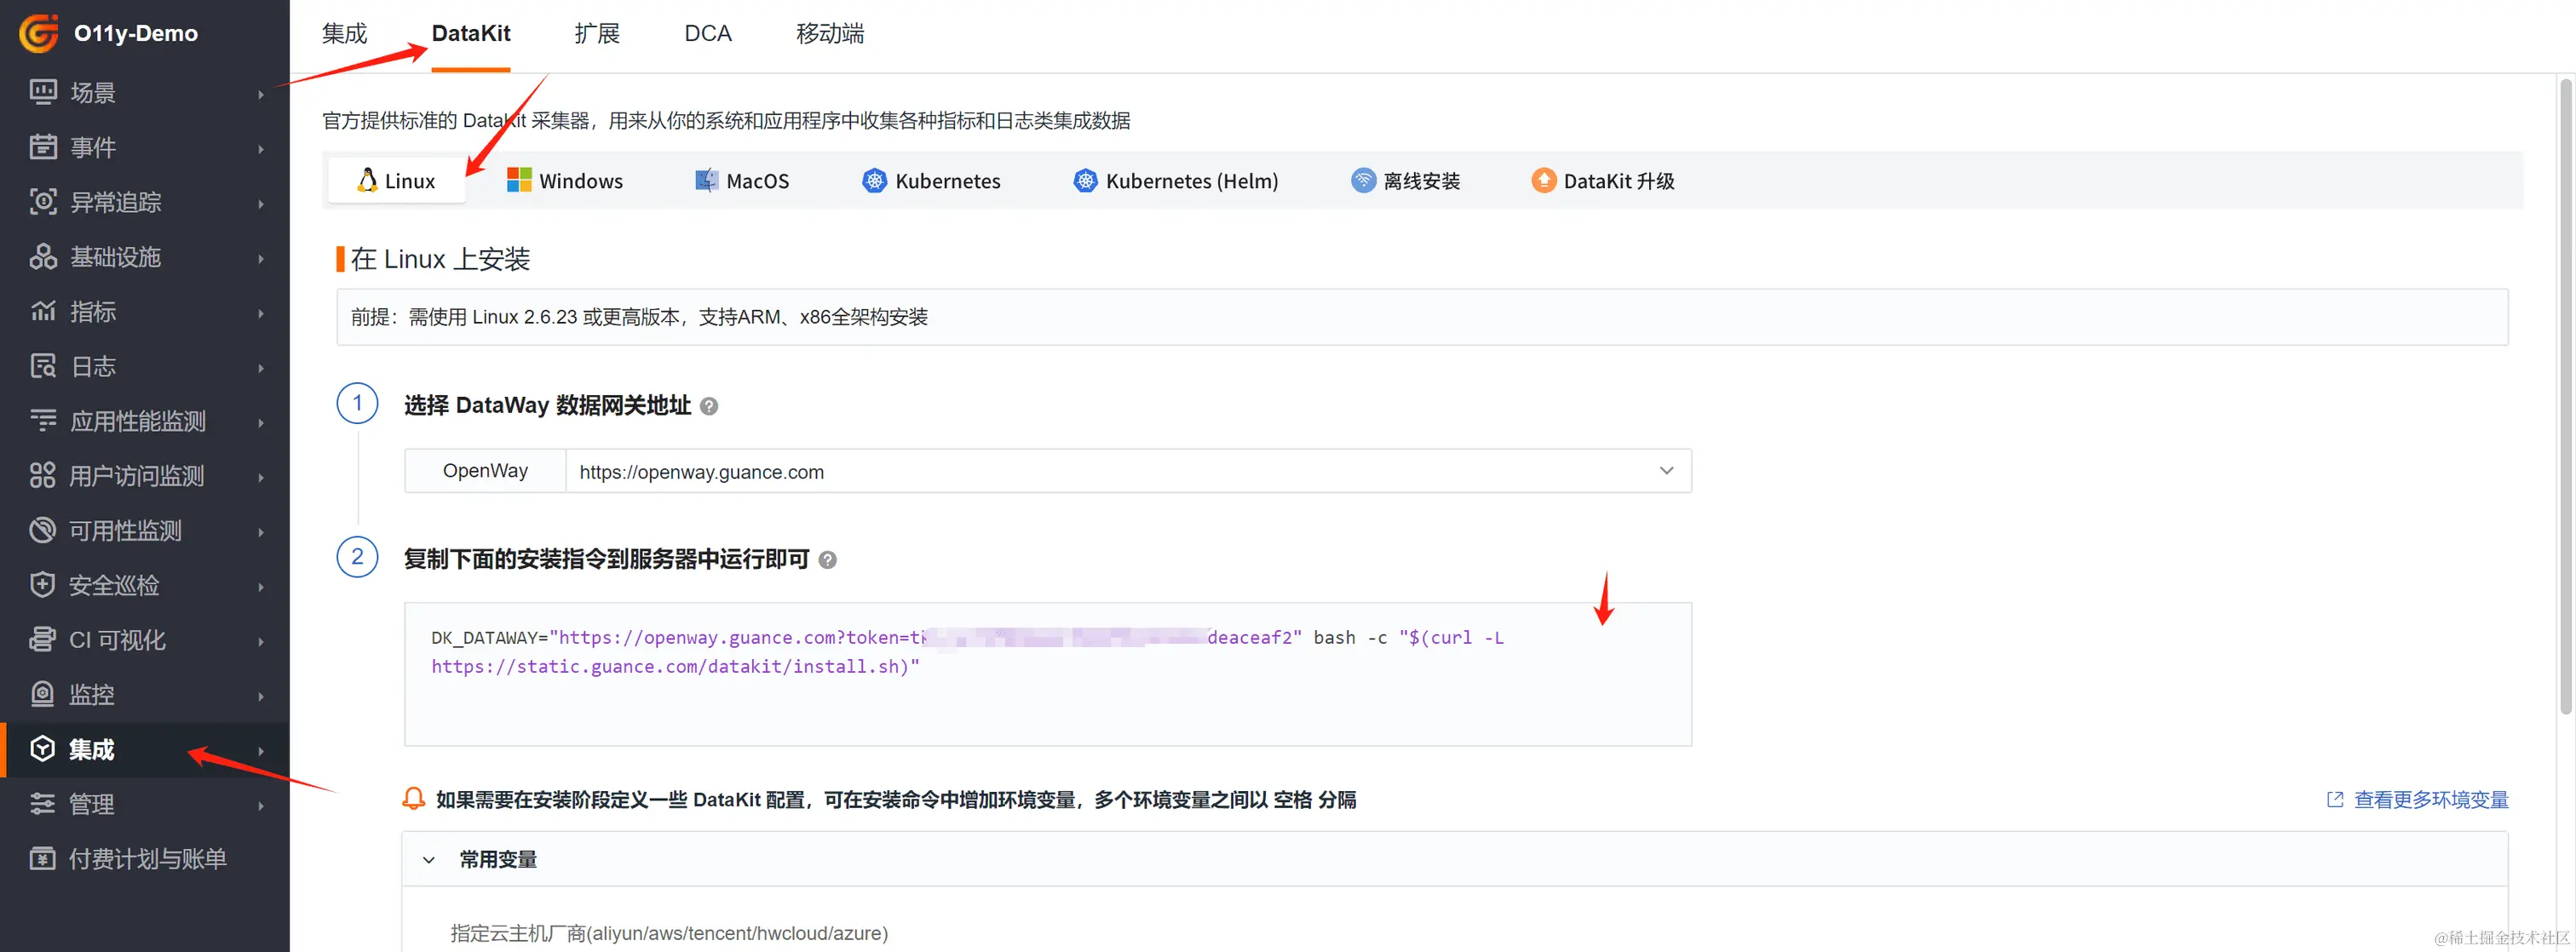Click help icon beside 复制下面的安装指令 heading
This screenshot has width=2576, height=952.
[x=827, y=560]
